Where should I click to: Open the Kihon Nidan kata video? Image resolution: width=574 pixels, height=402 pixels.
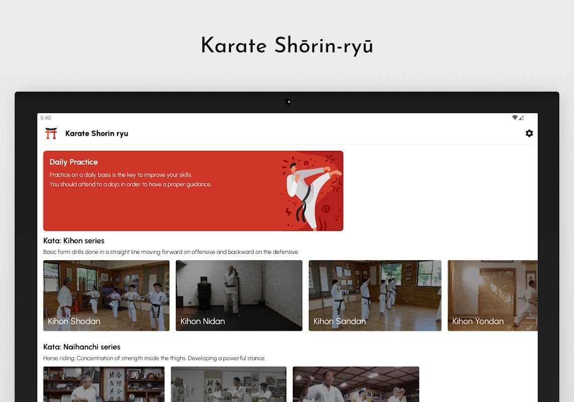[x=239, y=296]
